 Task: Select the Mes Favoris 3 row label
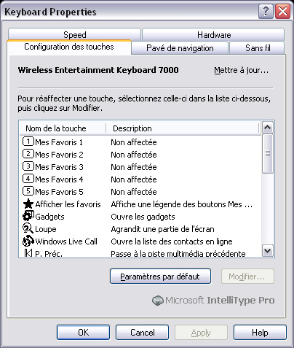coord(59,167)
